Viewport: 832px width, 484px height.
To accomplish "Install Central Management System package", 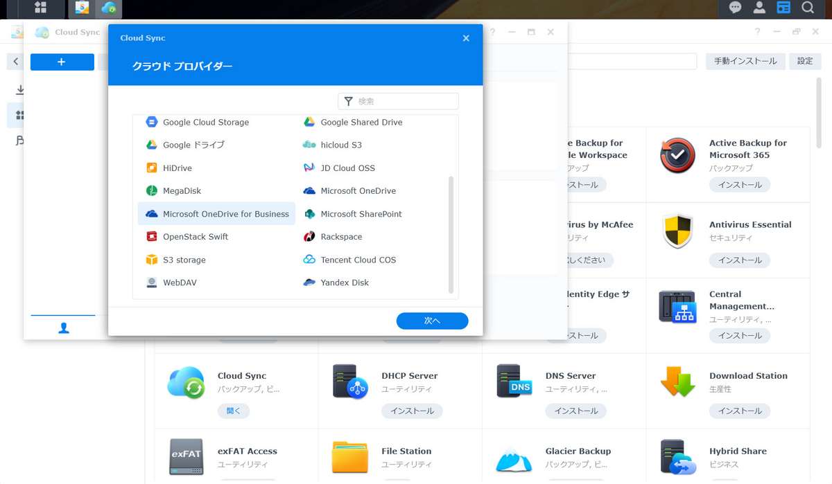I will click(740, 335).
